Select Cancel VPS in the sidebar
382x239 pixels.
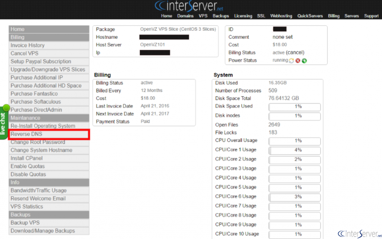pos(49,53)
